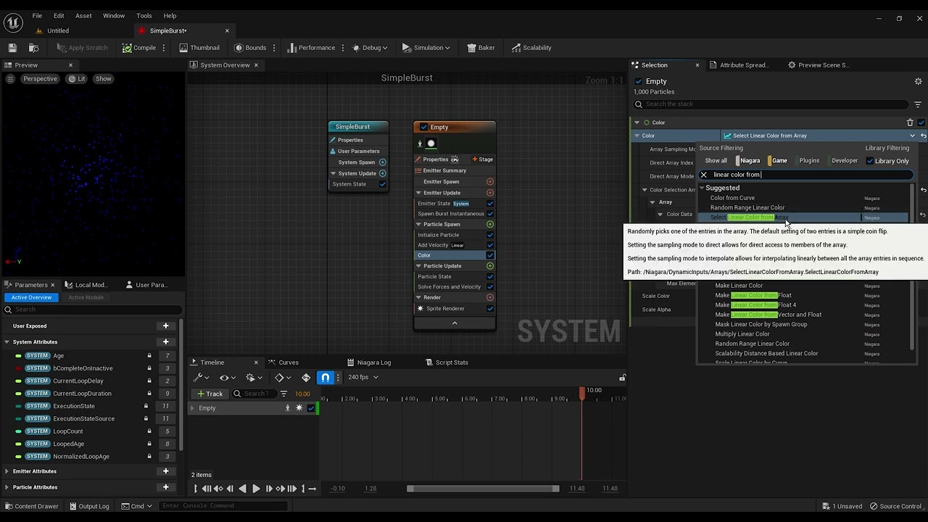Open the Asset menu
This screenshot has height=522, width=928.
pyautogui.click(x=83, y=15)
